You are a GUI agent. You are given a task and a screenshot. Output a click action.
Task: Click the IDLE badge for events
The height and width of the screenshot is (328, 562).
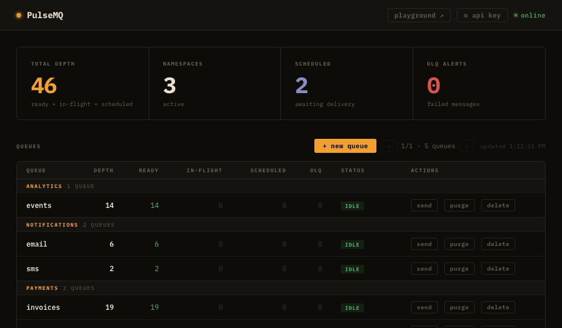[x=352, y=206]
